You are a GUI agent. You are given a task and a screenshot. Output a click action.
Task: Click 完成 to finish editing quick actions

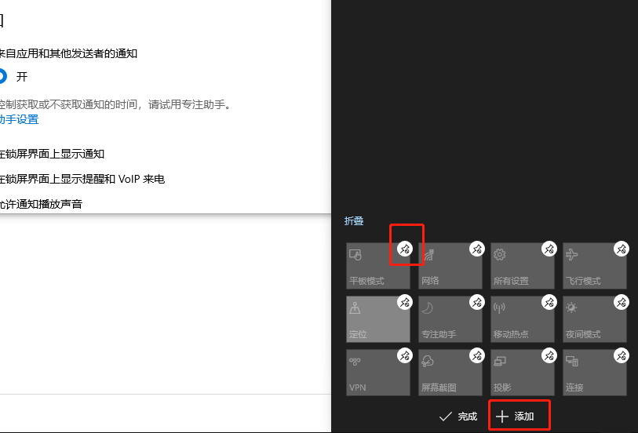458,417
